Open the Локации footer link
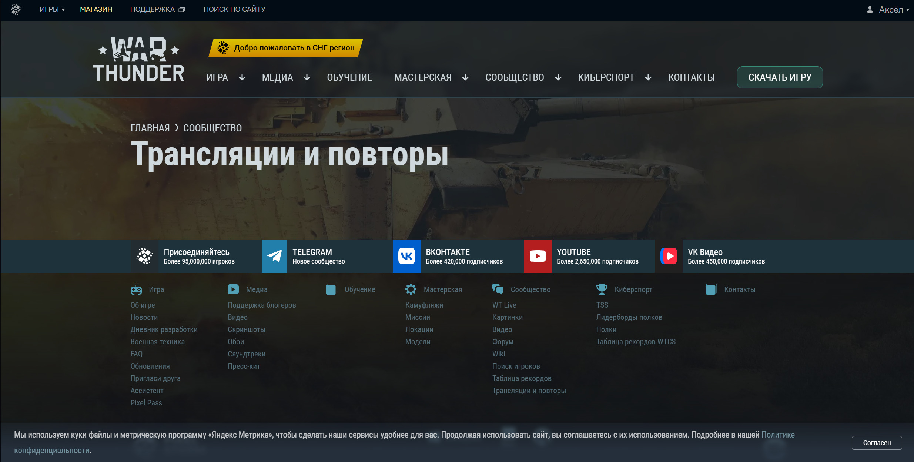The width and height of the screenshot is (914, 462). pyautogui.click(x=419, y=329)
